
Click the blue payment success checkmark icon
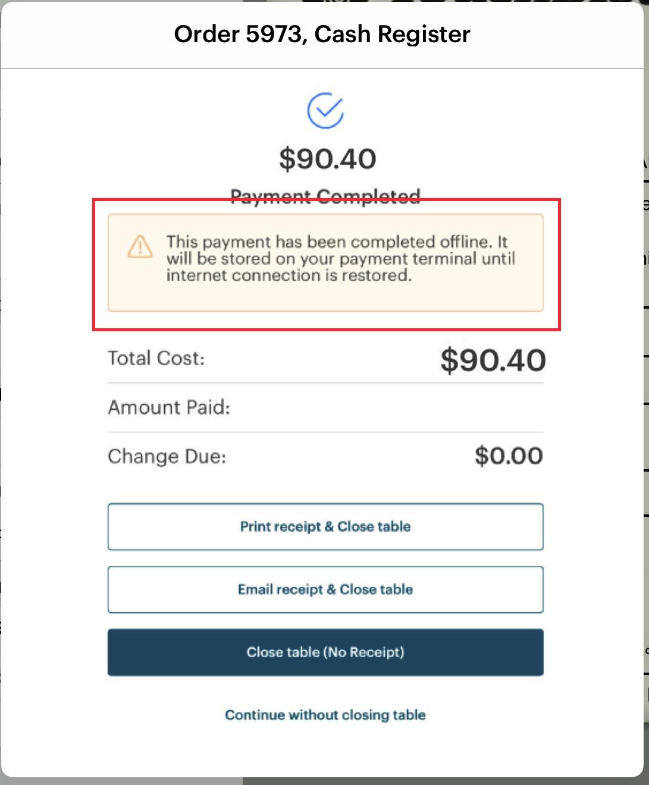pos(325,111)
